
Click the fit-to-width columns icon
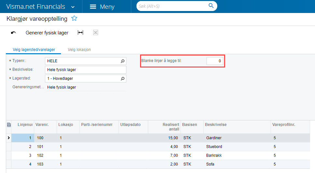click(80, 32)
